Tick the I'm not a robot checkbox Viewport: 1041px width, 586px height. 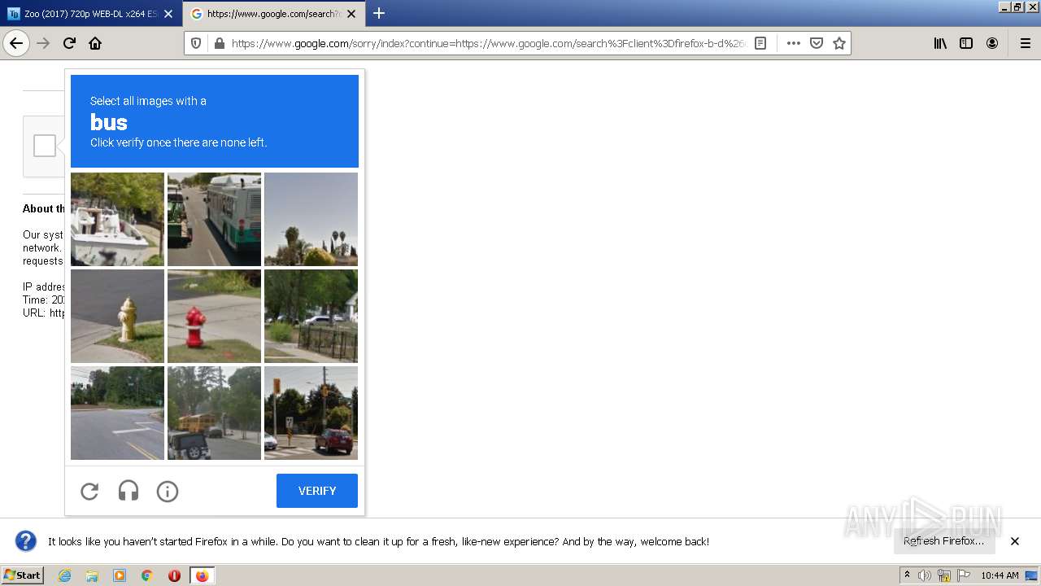coord(45,146)
